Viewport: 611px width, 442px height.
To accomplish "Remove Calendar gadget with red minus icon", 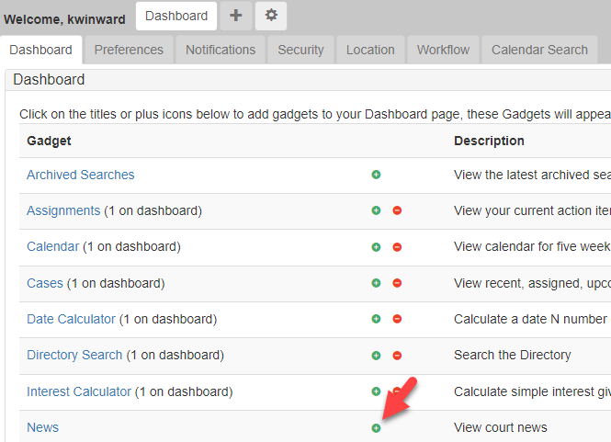I will pyautogui.click(x=397, y=247).
